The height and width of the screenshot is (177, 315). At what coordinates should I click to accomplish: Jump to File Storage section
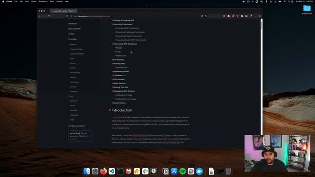coord(118,59)
